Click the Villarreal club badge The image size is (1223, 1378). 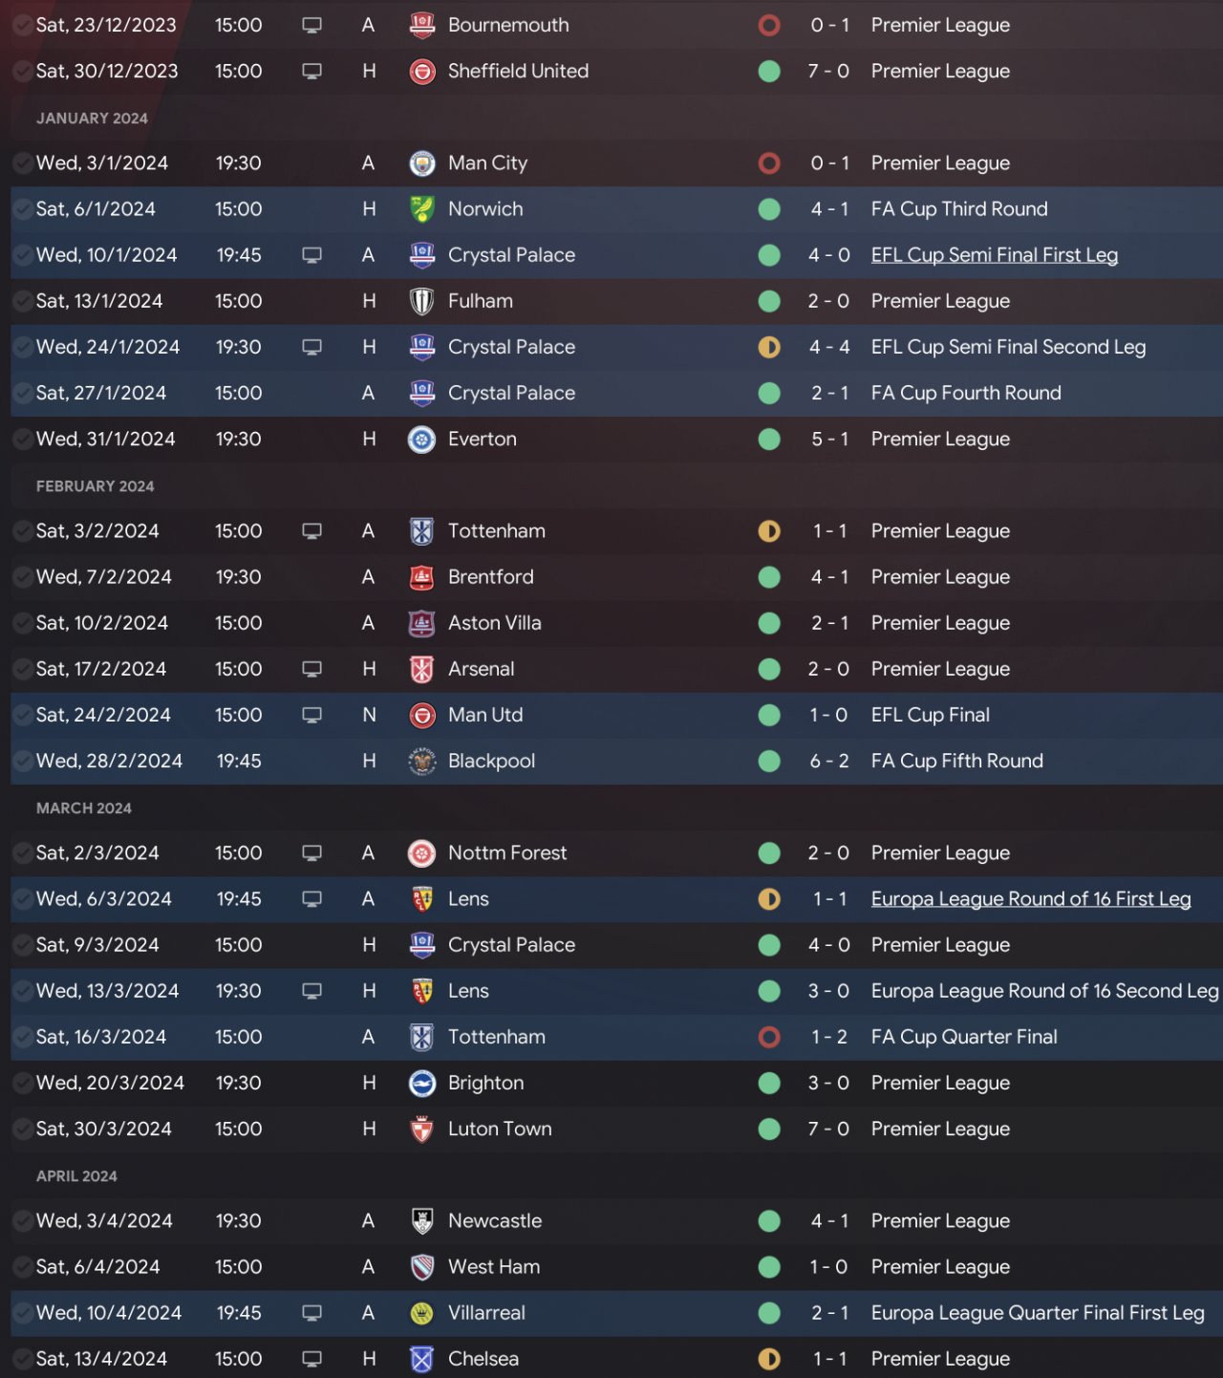pyautogui.click(x=421, y=1313)
